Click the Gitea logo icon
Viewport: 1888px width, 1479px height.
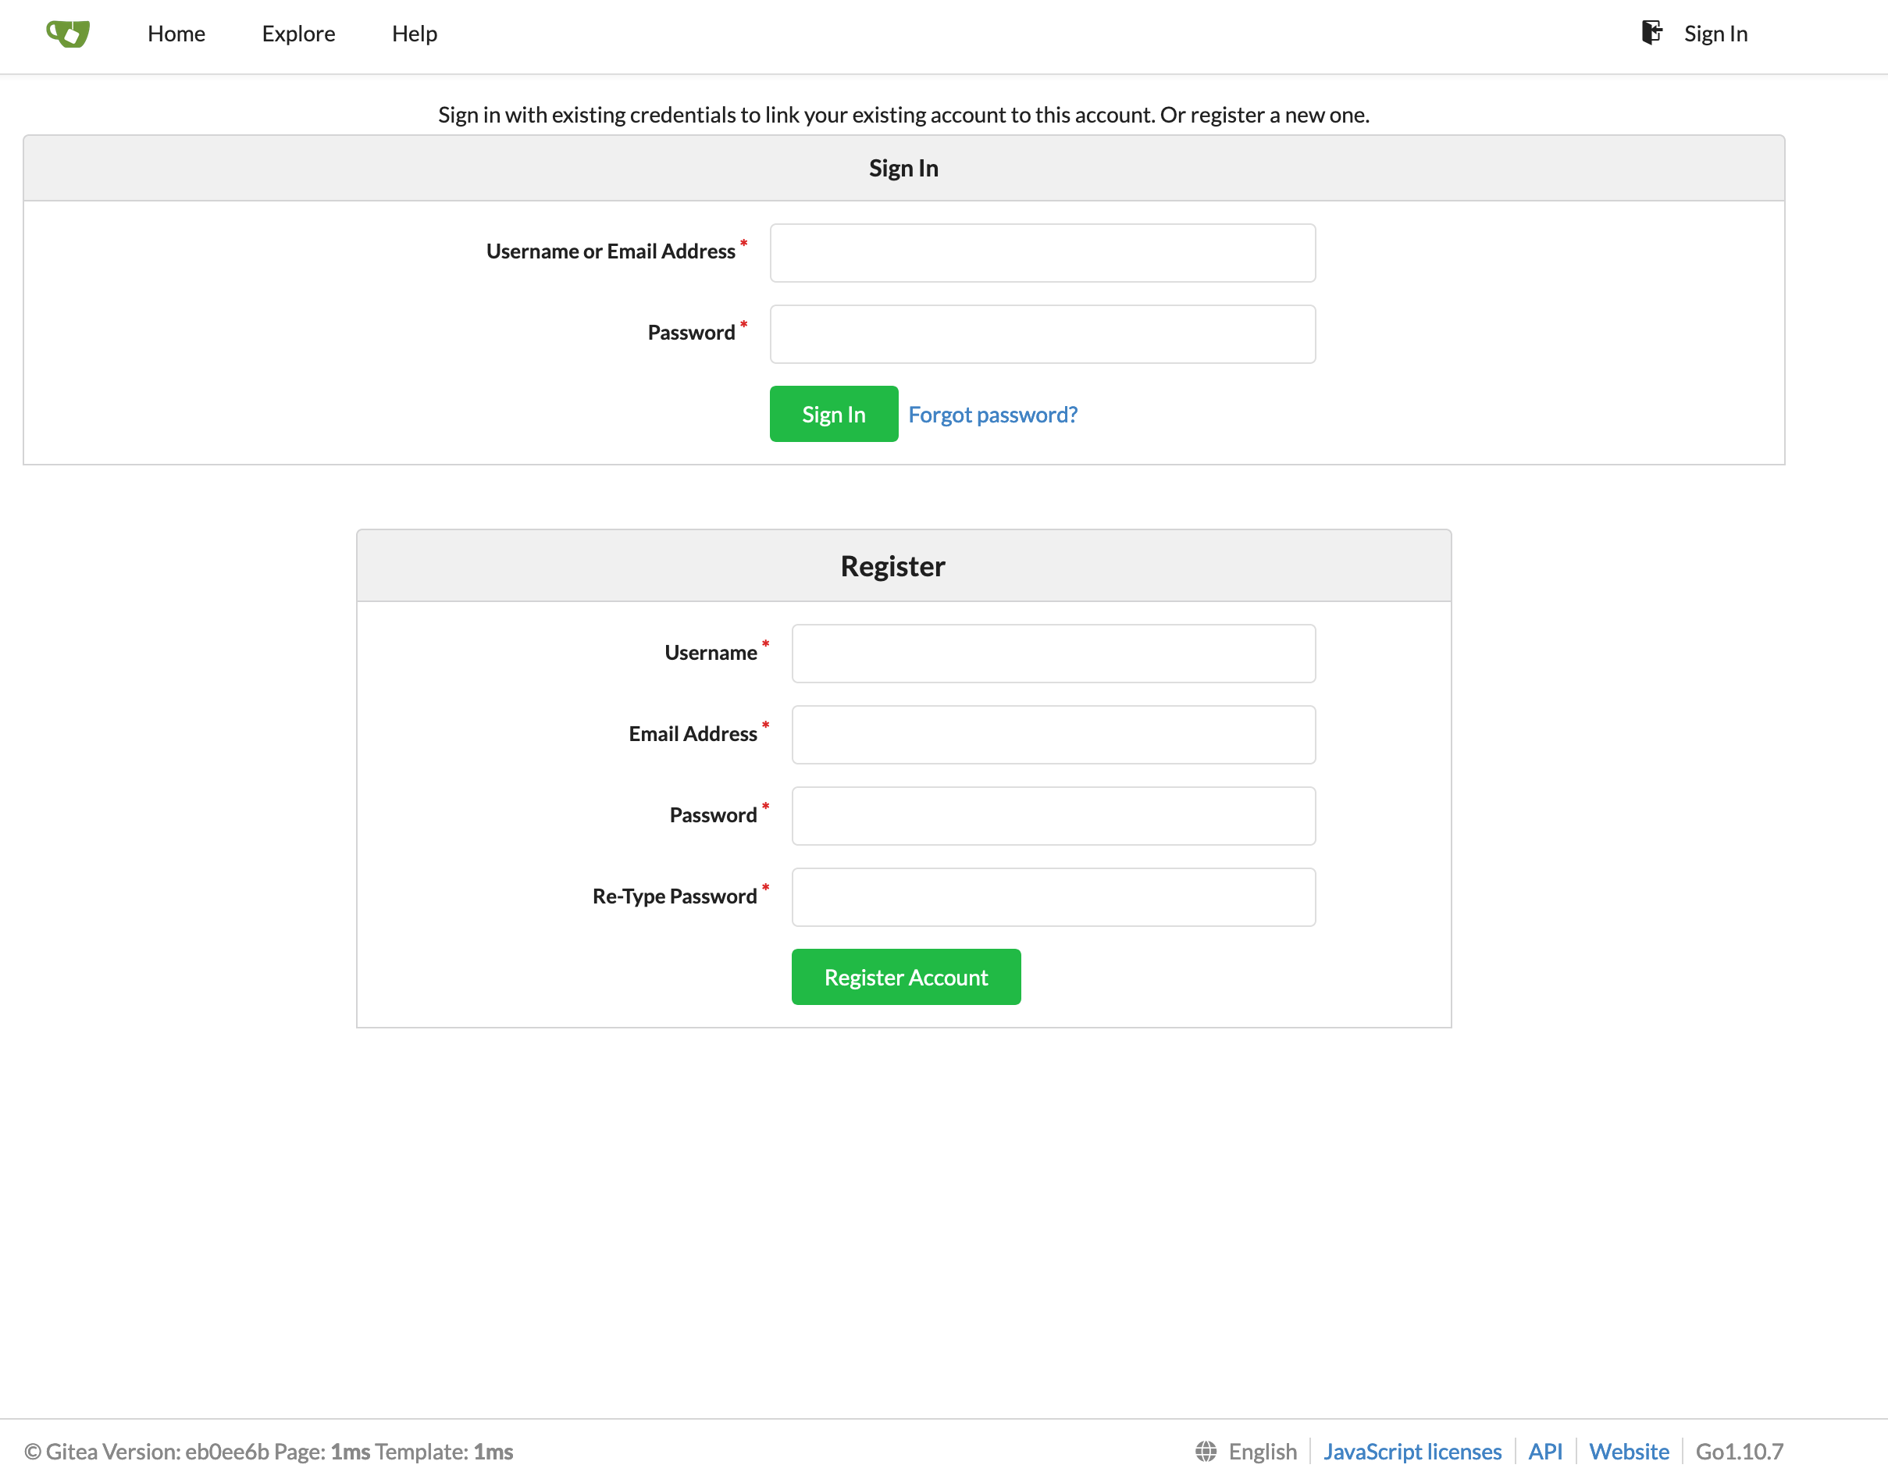coord(69,34)
